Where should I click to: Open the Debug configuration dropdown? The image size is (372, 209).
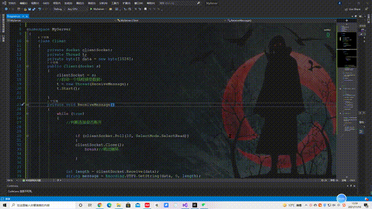[x=58, y=9]
